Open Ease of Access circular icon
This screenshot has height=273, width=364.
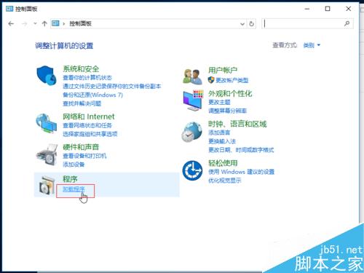192,170
